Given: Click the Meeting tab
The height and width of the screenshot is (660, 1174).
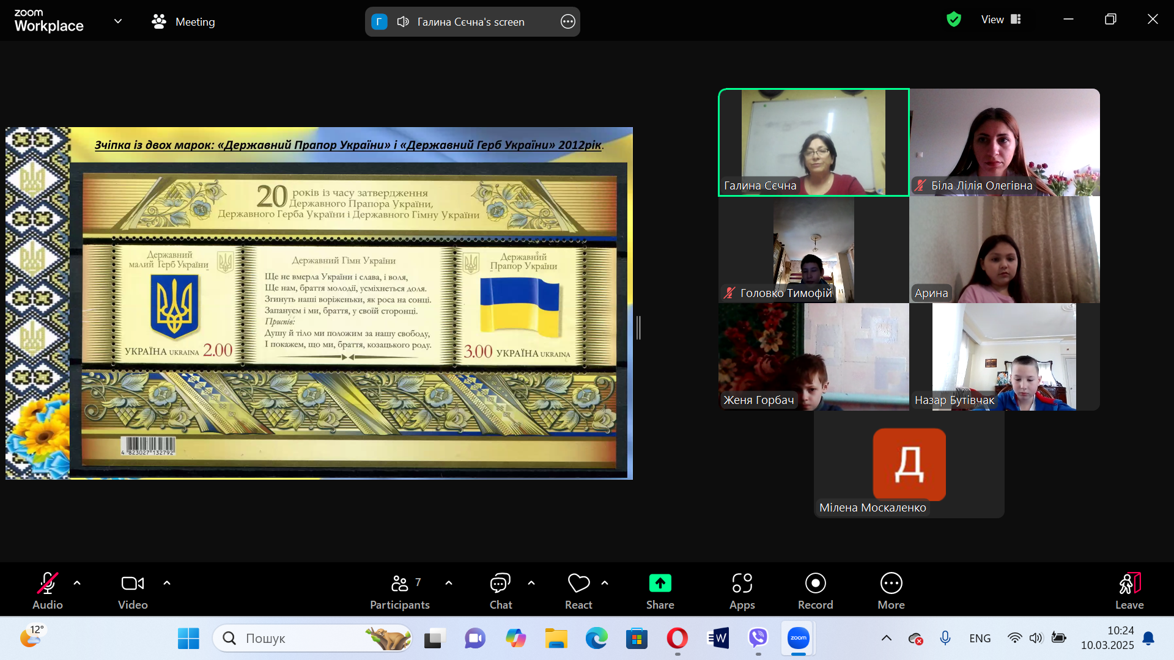Looking at the screenshot, I should point(183,22).
